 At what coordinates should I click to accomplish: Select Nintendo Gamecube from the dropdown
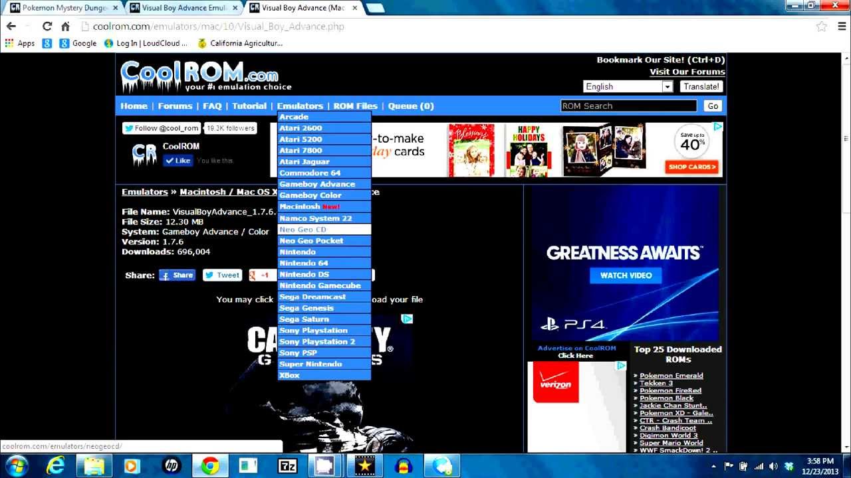324,285
